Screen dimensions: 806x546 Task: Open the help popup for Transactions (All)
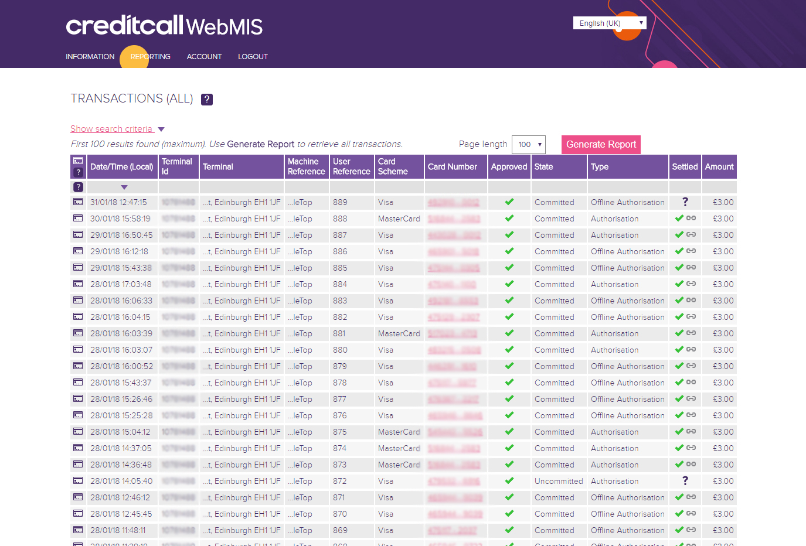coord(206,99)
